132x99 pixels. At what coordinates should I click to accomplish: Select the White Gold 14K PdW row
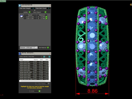pos(34,79)
